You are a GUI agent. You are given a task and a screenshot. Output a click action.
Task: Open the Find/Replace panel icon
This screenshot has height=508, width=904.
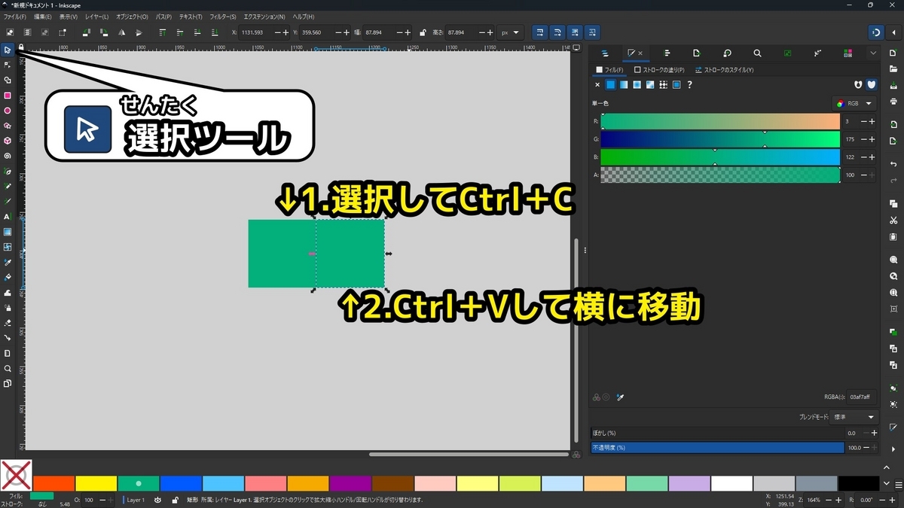[758, 53]
